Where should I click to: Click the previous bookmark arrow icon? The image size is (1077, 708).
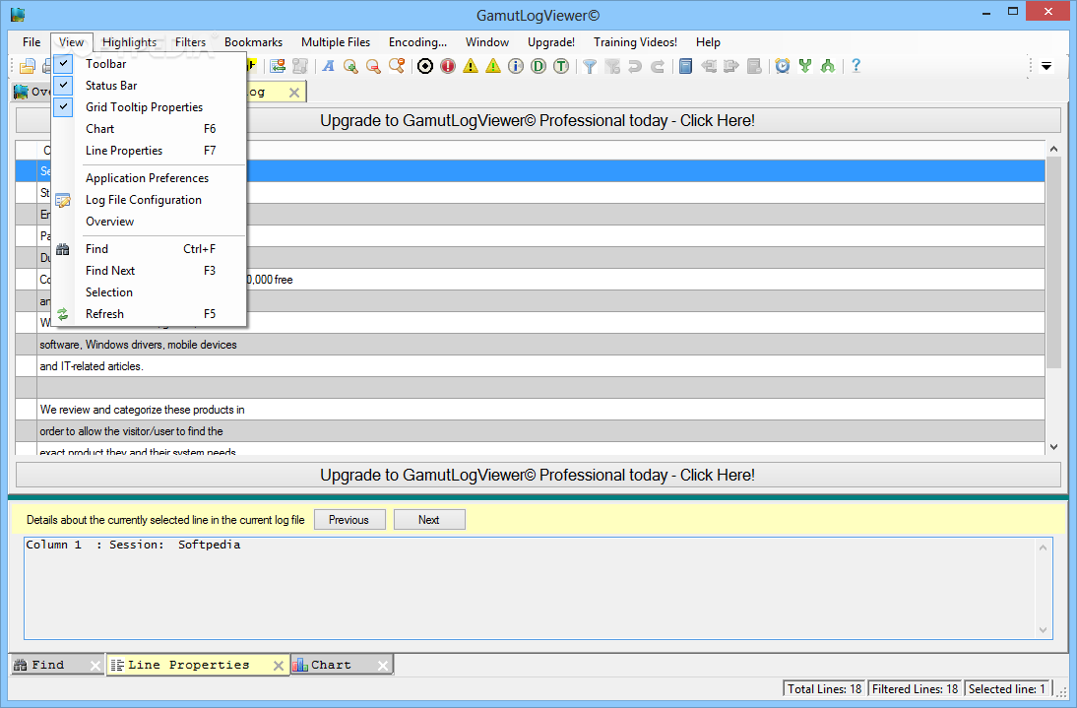click(709, 66)
